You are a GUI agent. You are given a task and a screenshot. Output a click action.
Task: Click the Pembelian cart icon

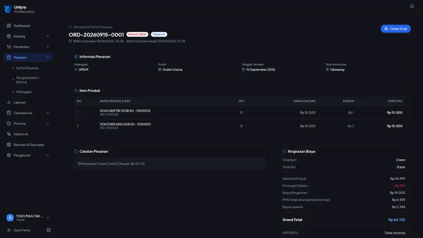click(x=9, y=47)
